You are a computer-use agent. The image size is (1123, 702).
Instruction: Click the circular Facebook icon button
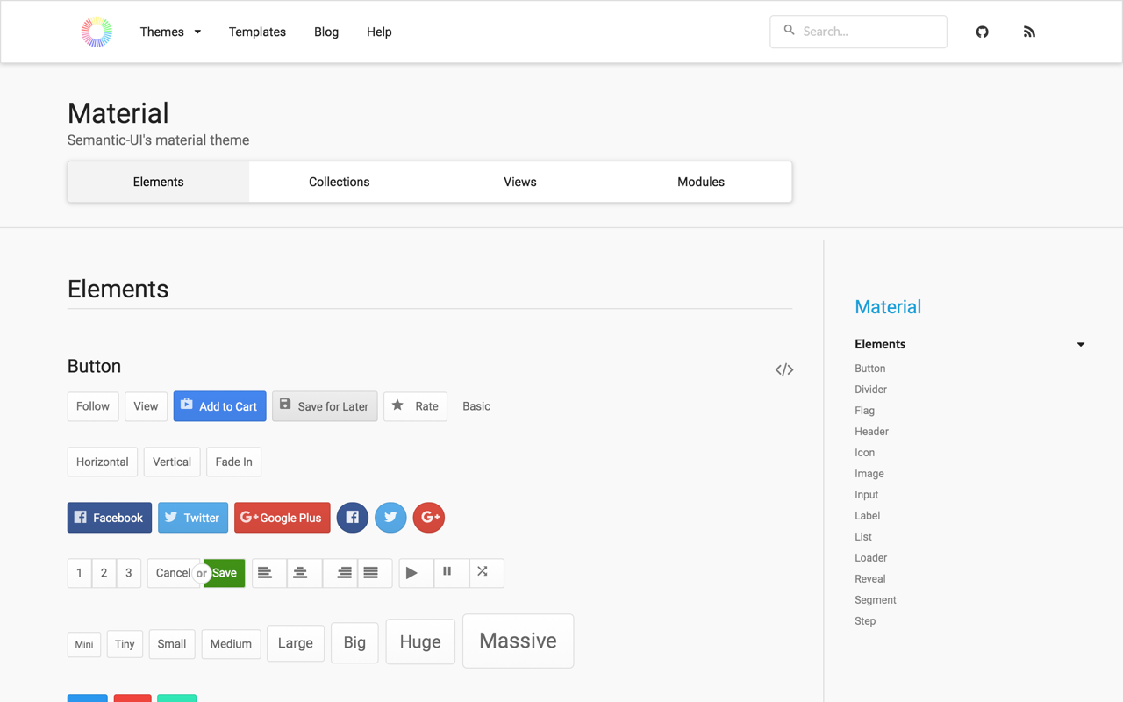click(x=353, y=518)
